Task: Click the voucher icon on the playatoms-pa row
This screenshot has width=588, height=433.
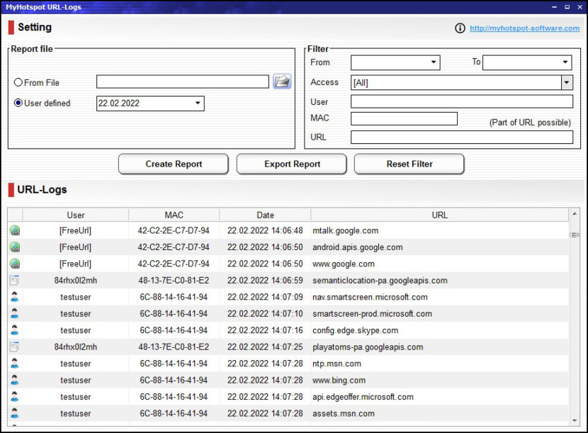Action: (x=16, y=347)
